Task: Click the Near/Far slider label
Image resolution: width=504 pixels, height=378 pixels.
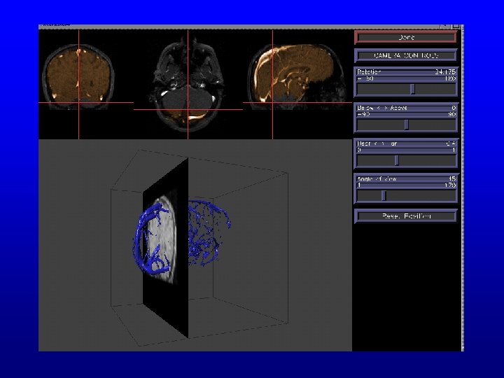Action: [x=377, y=143]
